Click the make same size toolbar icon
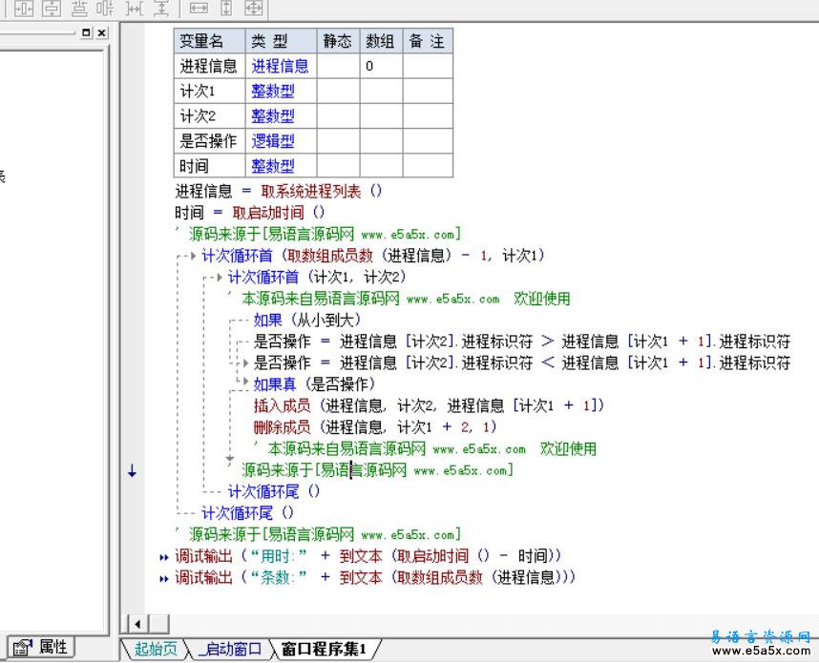The height and width of the screenshot is (663, 819). pos(254,9)
